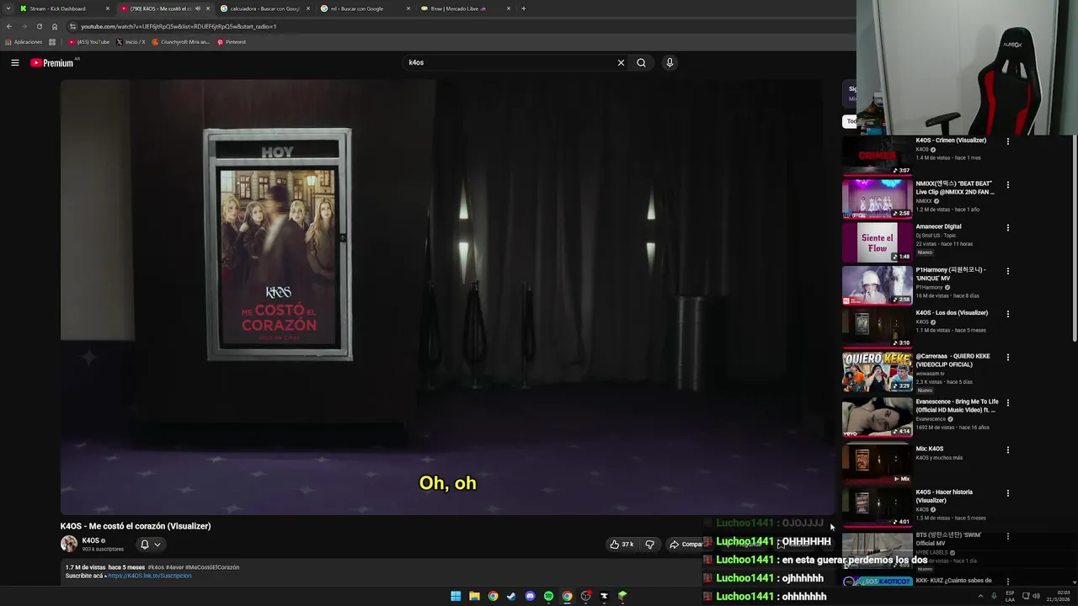Open the K4OS channel name link

pos(91,540)
